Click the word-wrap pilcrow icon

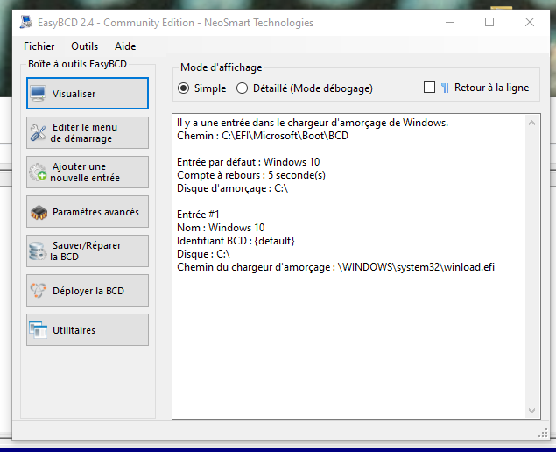tap(445, 88)
